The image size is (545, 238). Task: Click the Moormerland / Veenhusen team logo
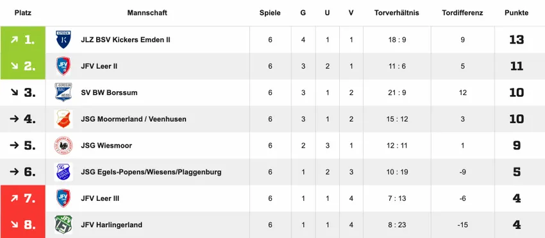pyautogui.click(x=63, y=119)
